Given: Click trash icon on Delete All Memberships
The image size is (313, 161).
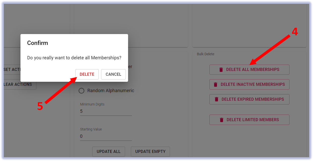Looking at the screenshot, I should [x=221, y=70].
